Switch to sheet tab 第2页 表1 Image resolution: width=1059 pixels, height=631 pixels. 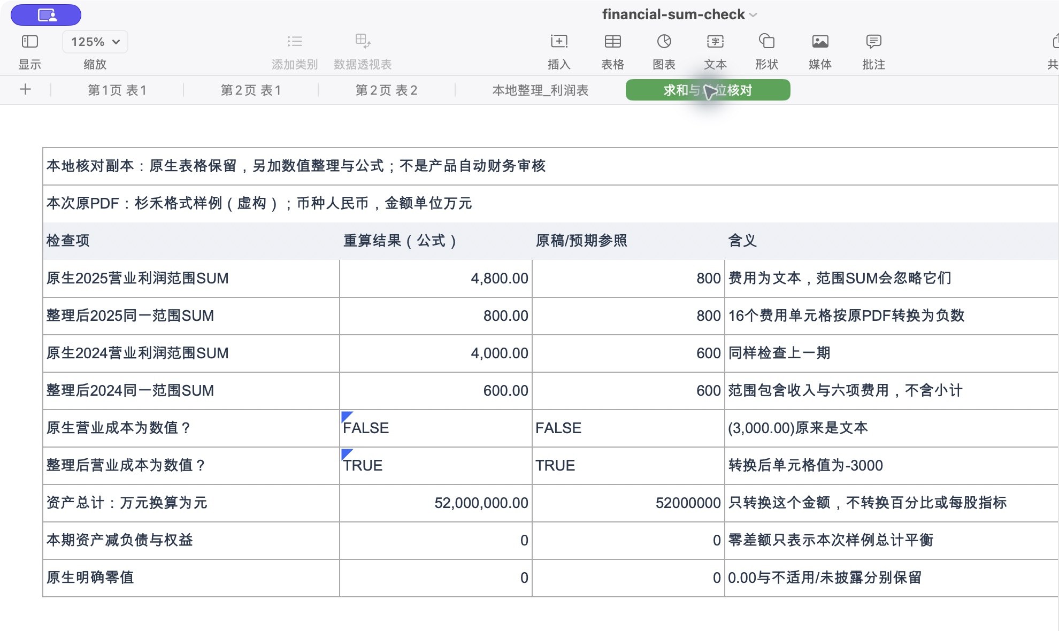click(x=251, y=90)
